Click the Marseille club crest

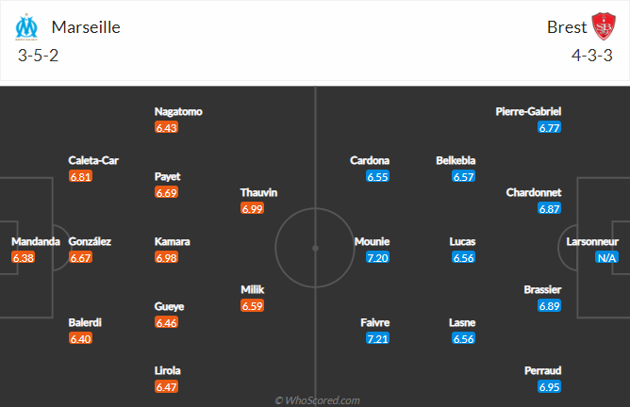25,26
